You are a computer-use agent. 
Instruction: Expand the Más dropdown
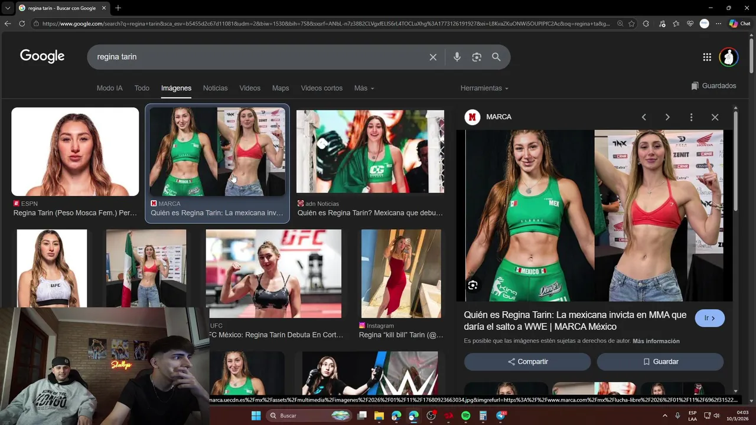pyautogui.click(x=364, y=88)
